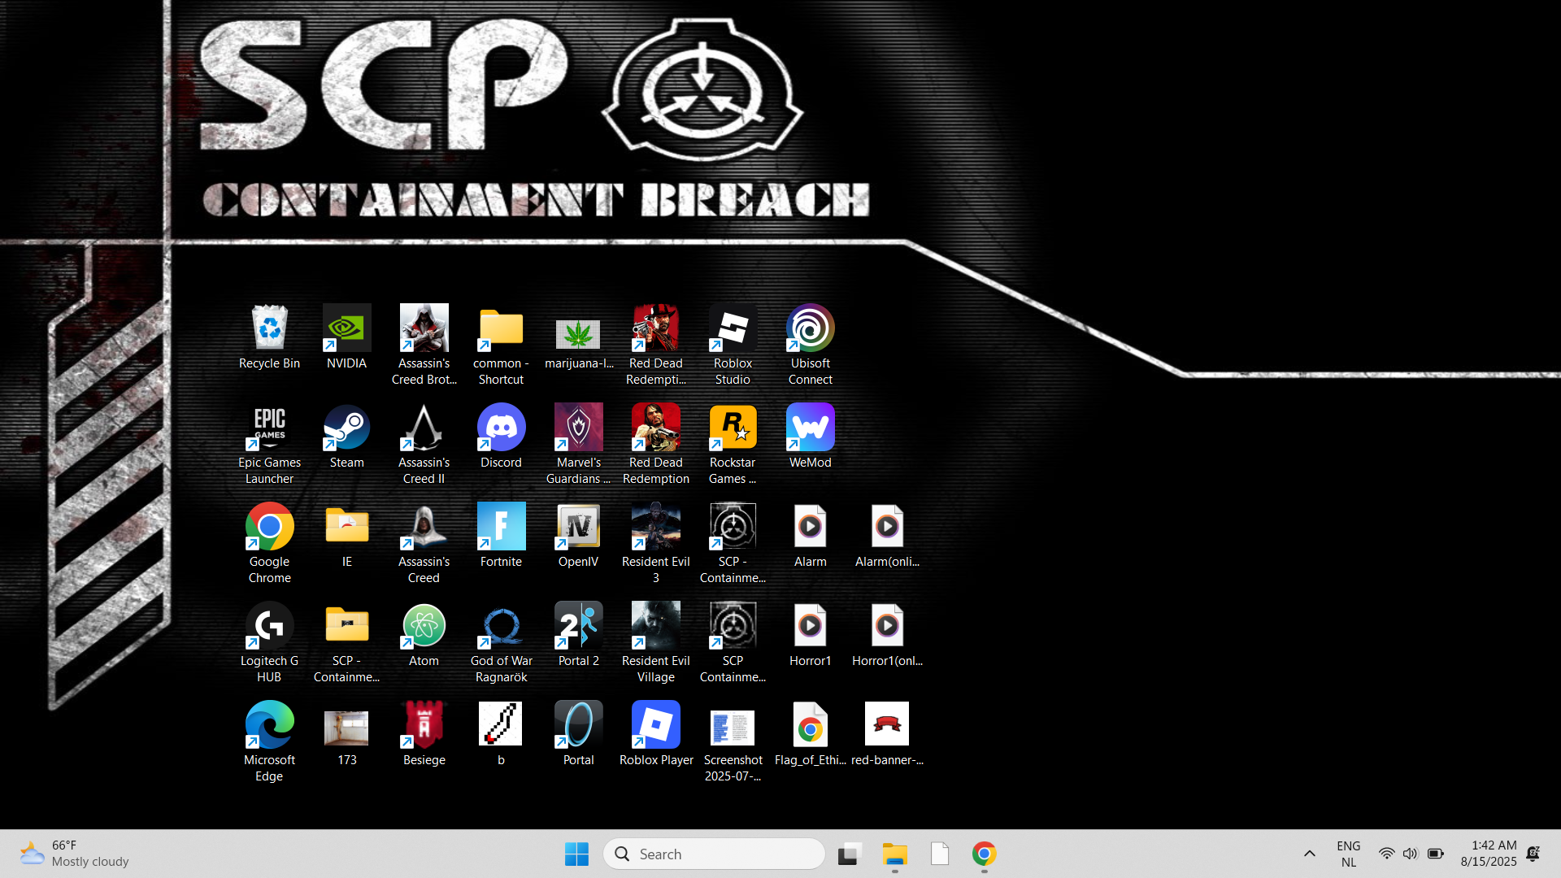
Task: Select God of War Ragnarök icon
Action: (501, 642)
